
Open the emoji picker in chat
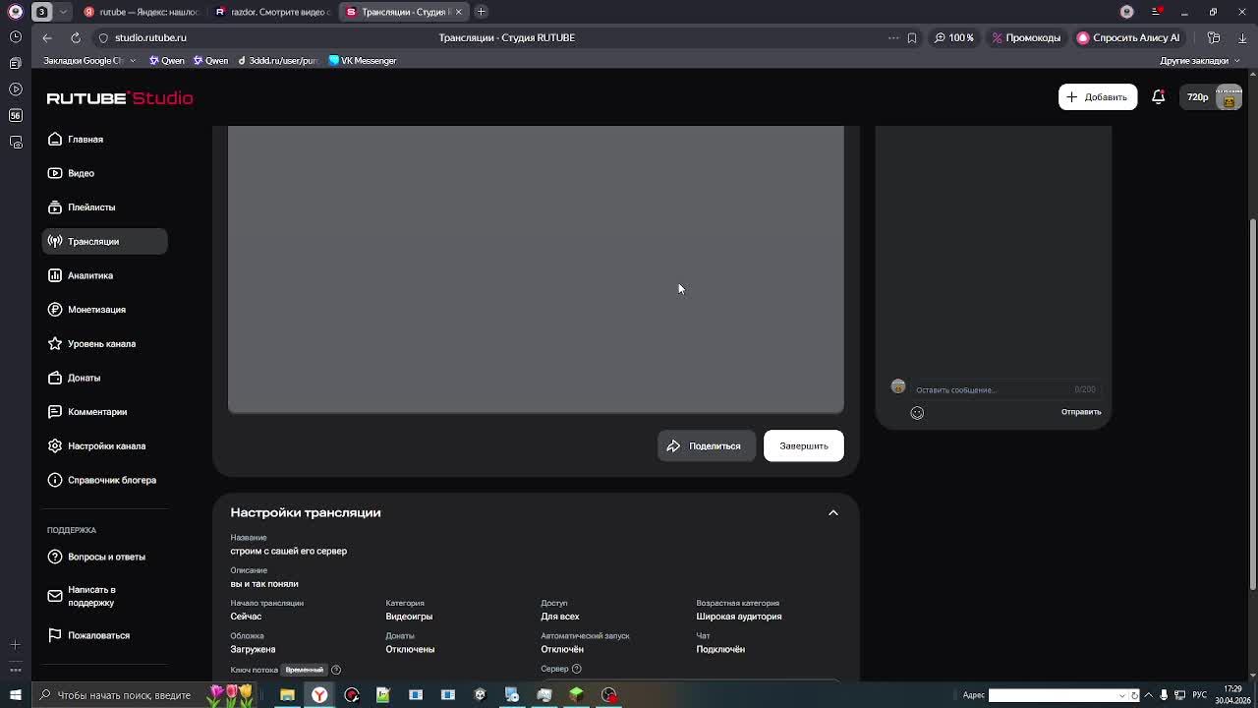point(917,413)
